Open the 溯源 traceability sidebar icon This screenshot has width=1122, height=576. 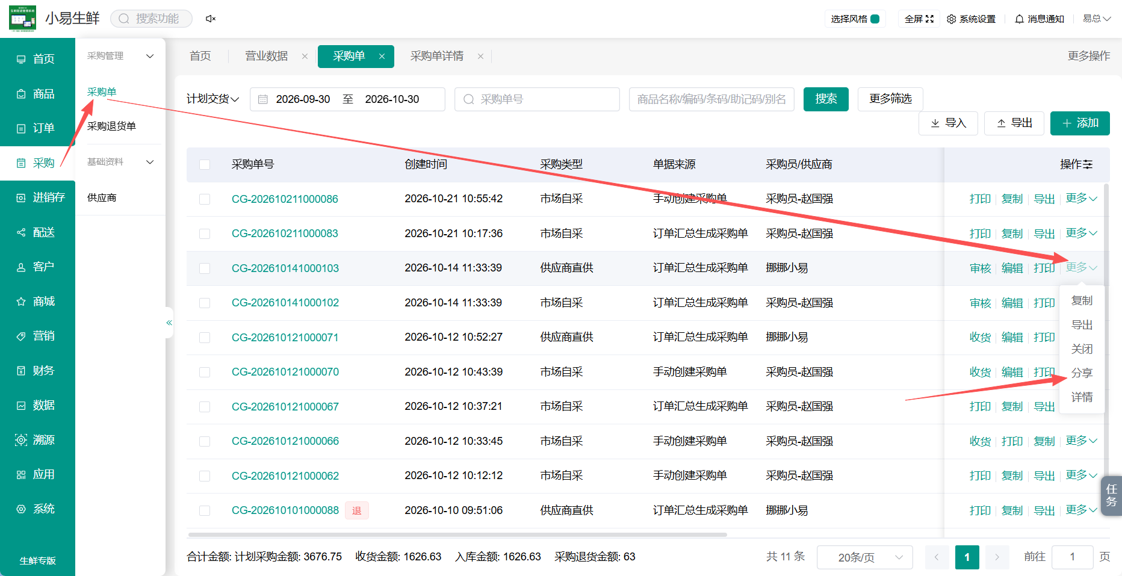point(21,440)
